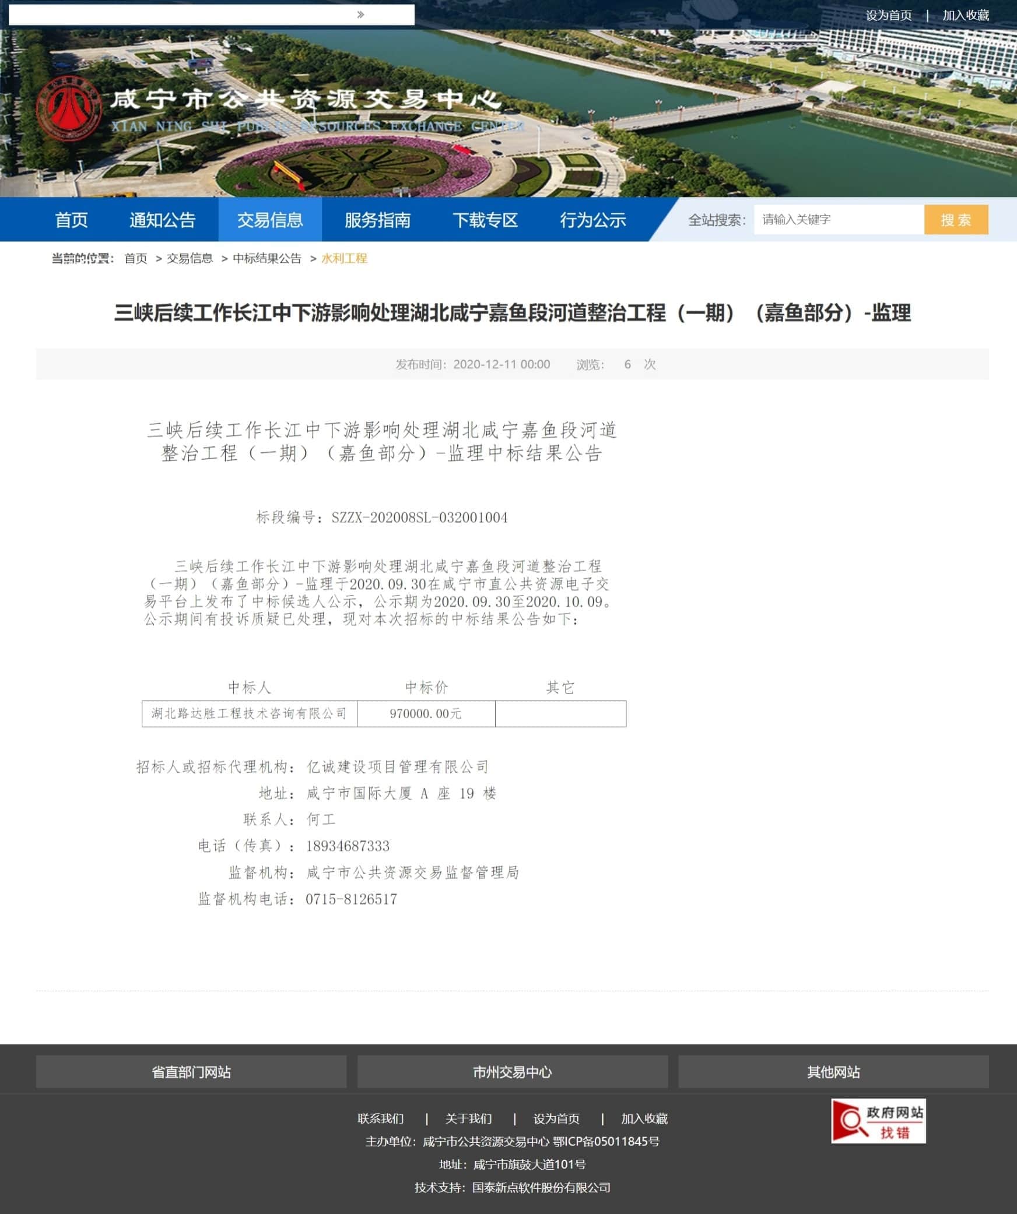Open the 首页 navigation tab
Viewport: 1017px width, 1214px height.
pos(71,220)
